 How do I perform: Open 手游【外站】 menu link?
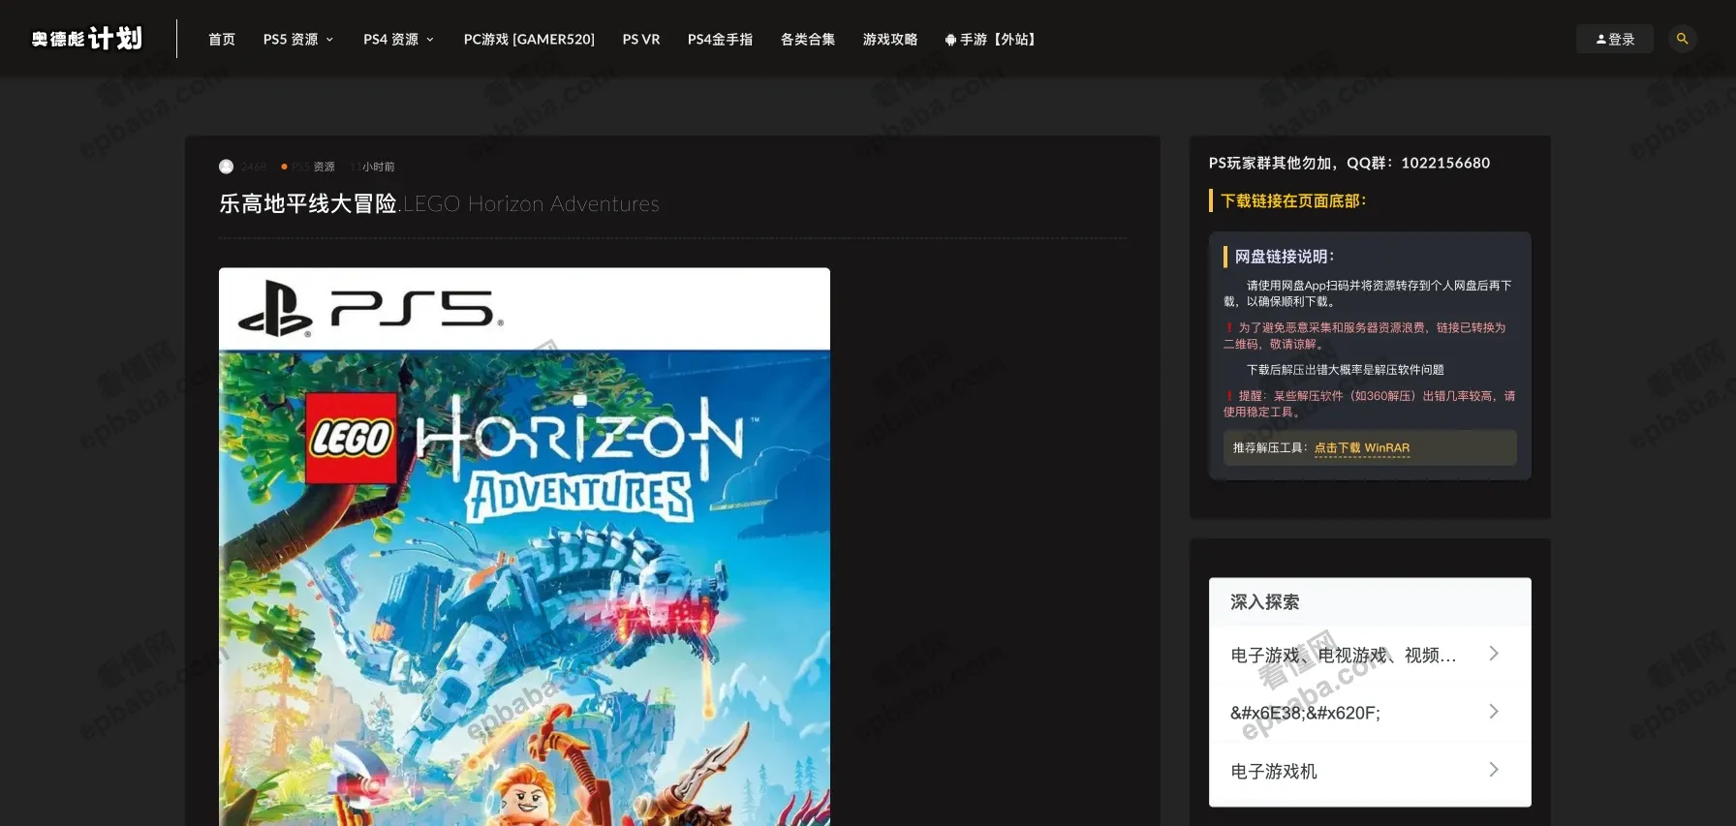click(991, 39)
